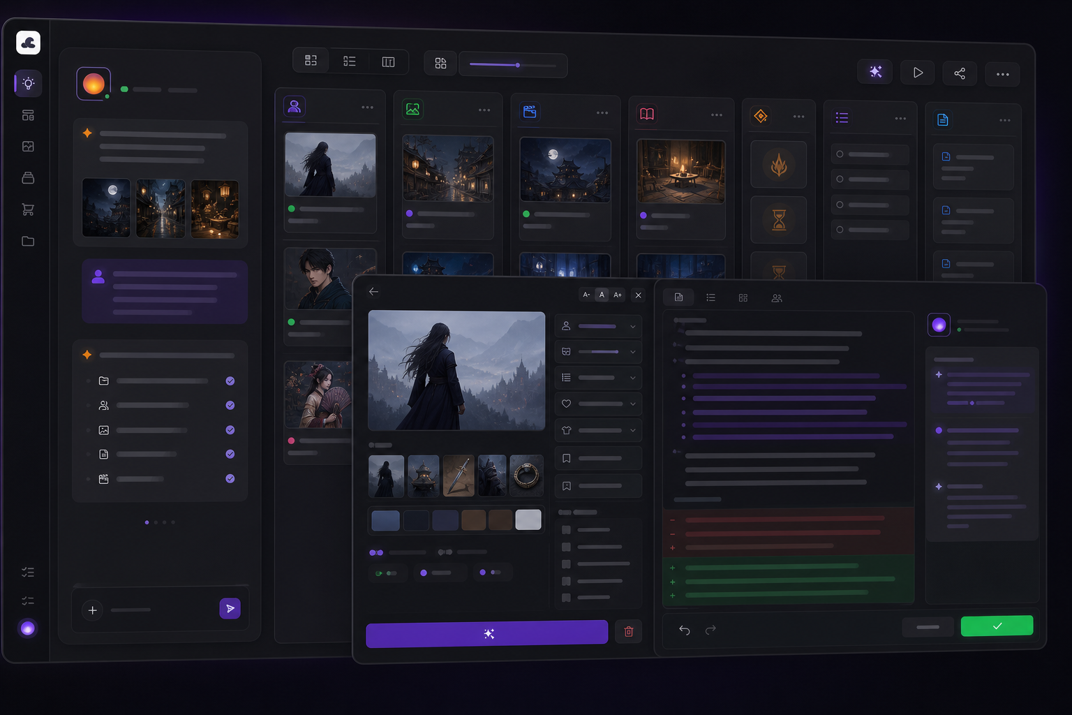Click the purple sparkle generate button
1072x715 pixels.
coord(487,633)
